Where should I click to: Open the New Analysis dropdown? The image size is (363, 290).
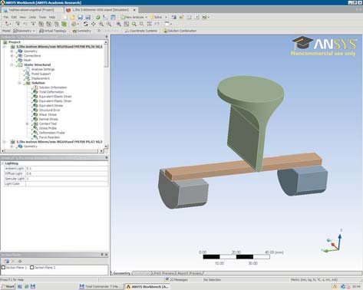[x=134, y=17]
